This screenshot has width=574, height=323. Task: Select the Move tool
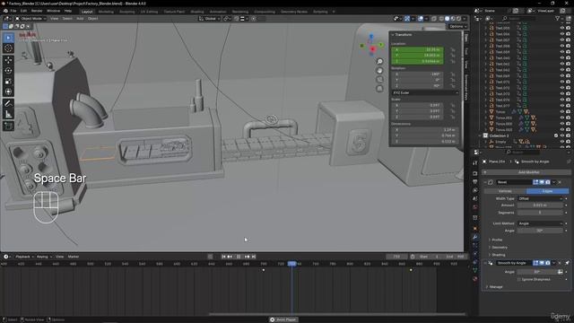click(x=8, y=60)
